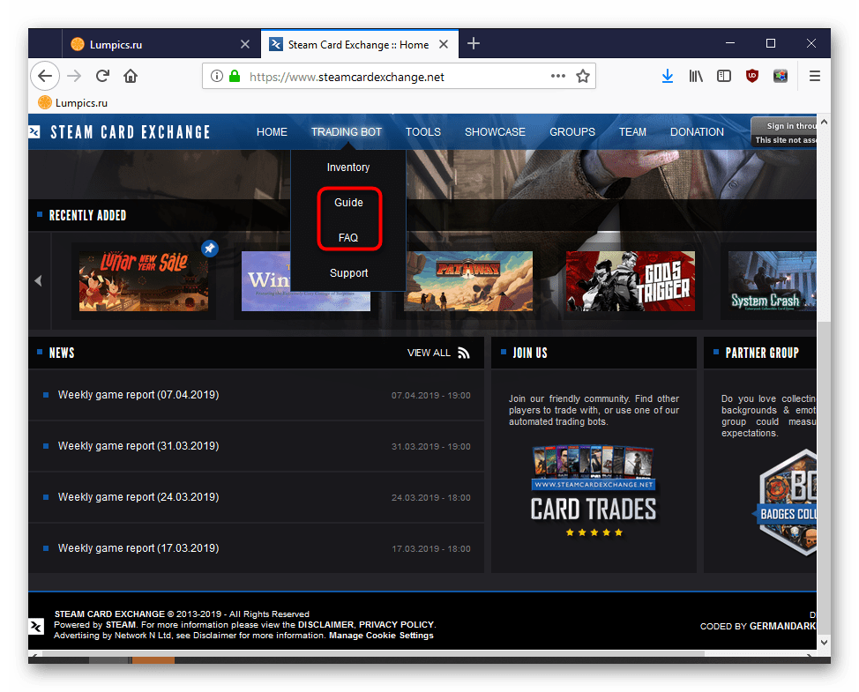Viewport: 859px width, 692px height.
Task: Click the footer Steam Card Exchange logo icon
Action: coord(36,626)
